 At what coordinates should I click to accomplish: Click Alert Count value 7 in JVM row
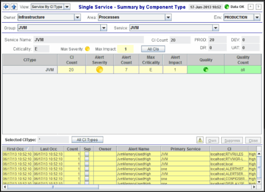(126, 70)
